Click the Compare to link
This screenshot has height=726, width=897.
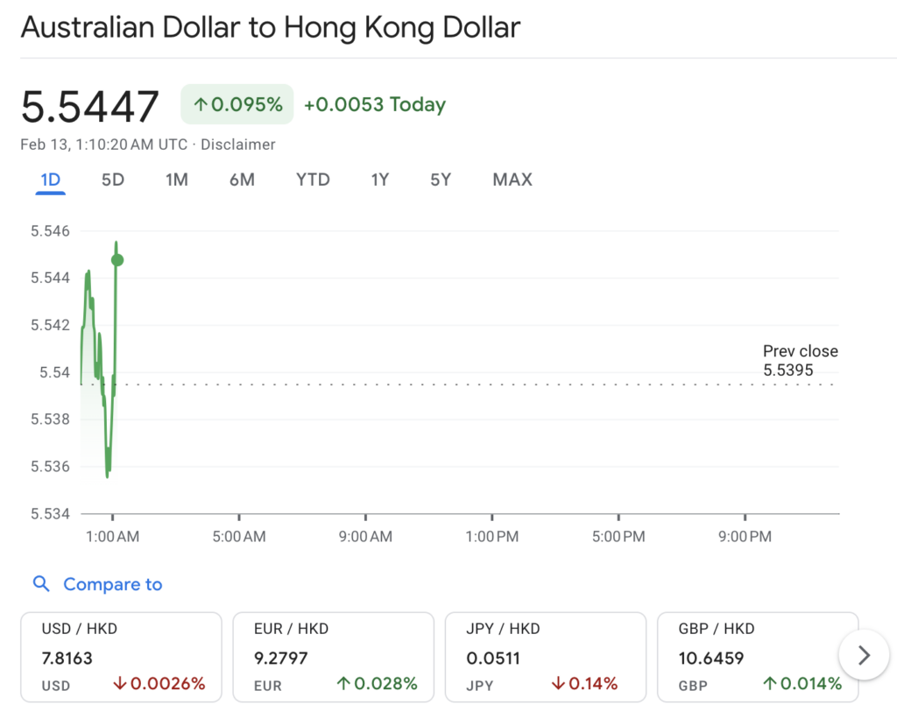pyautogui.click(x=112, y=584)
